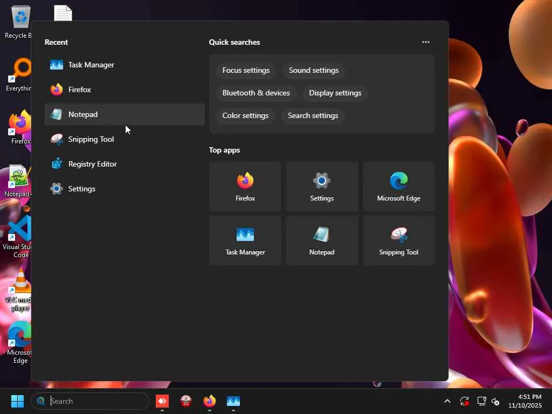This screenshot has width=552, height=414.
Task: Click the Windows Start button
Action: tap(17, 401)
